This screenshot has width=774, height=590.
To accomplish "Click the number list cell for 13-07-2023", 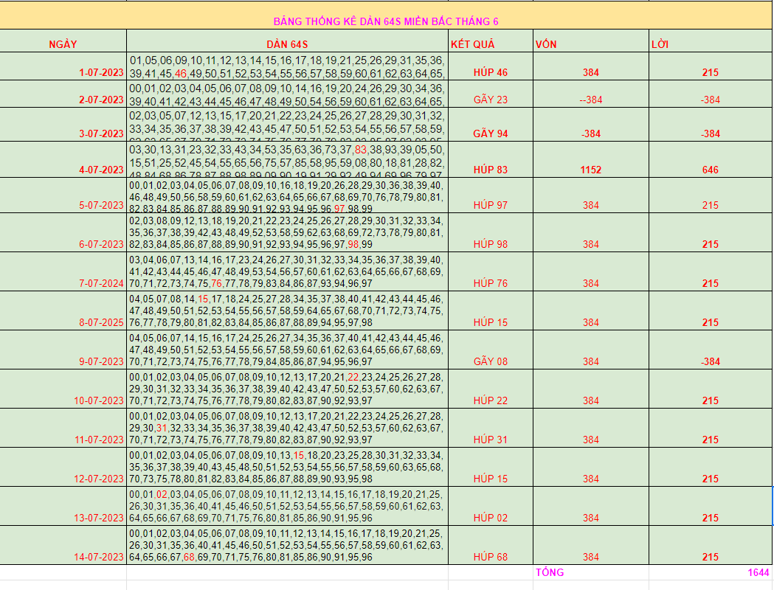I will point(287,506).
